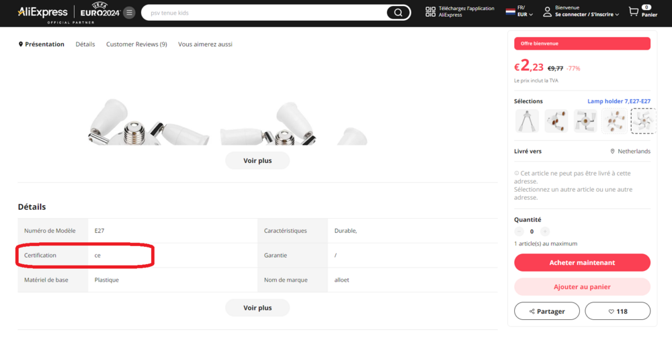Expand the FR/EUR language currency dropdown

click(525, 11)
